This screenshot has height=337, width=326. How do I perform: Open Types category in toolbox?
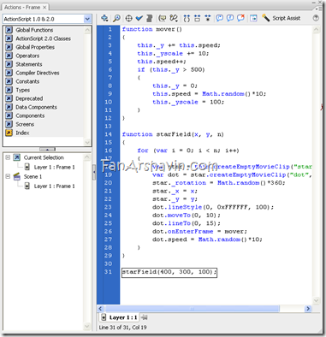pyautogui.click(x=22, y=90)
